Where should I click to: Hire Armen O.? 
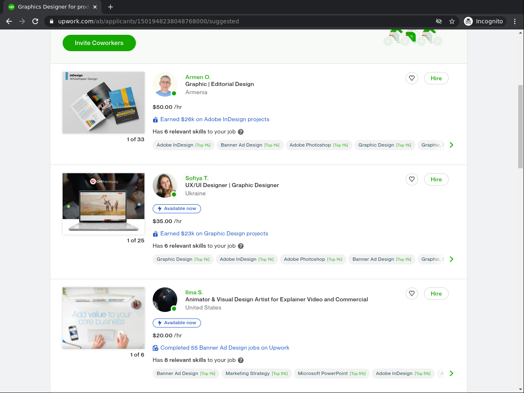pyautogui.click(x=436, y=78)
